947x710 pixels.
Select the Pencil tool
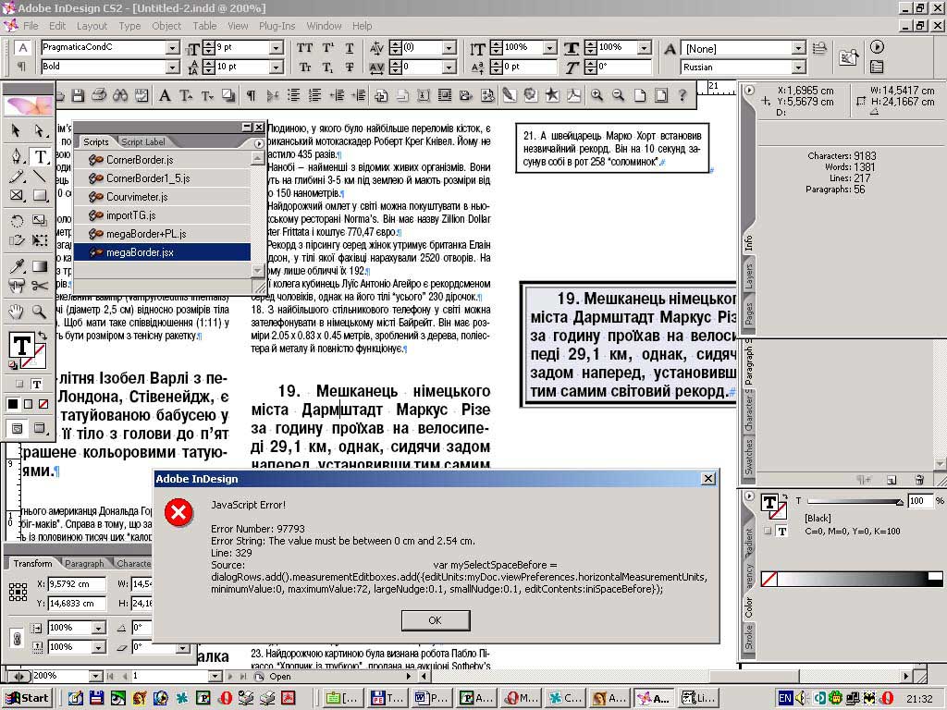(17, 177)
